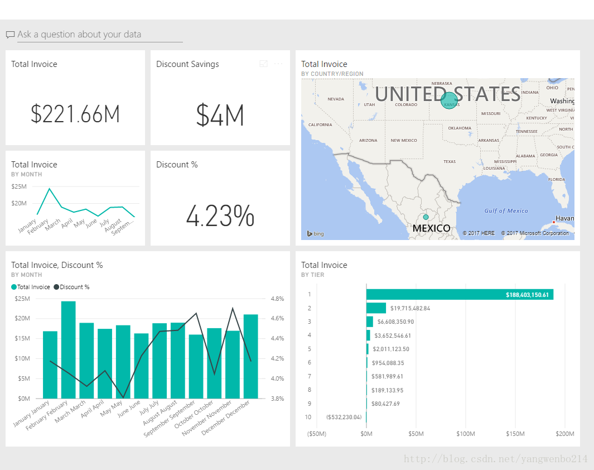Viewport: 594px width, 470px height.
Task: Select the small Mexico bubble on the map
Action: point(426,217)
